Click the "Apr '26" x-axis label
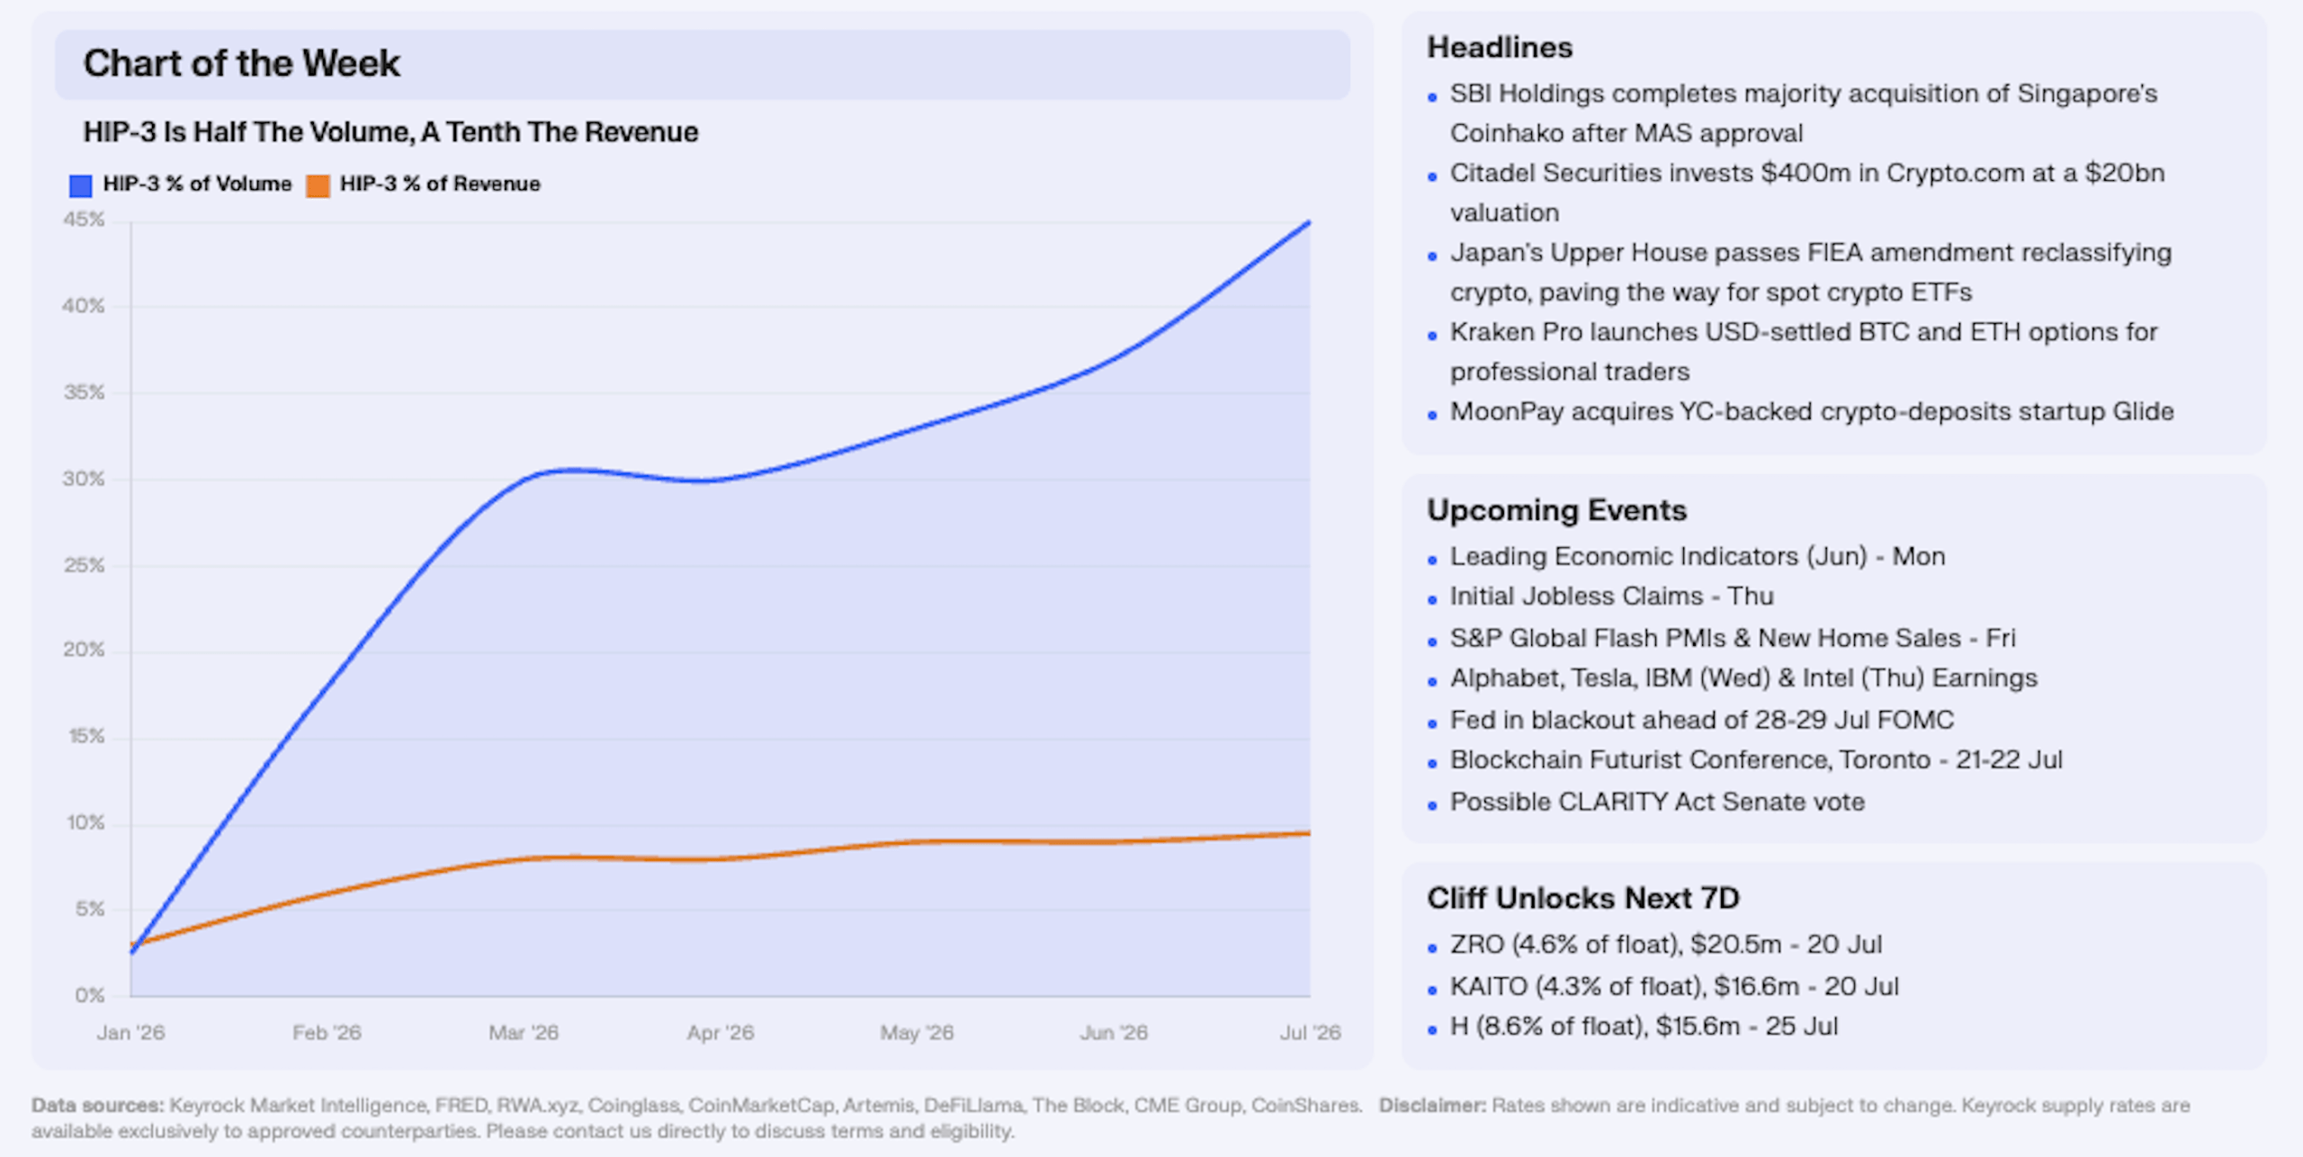 [x=721, y=1033]
